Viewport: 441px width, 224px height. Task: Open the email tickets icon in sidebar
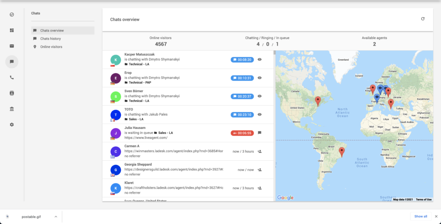[12, 46]
